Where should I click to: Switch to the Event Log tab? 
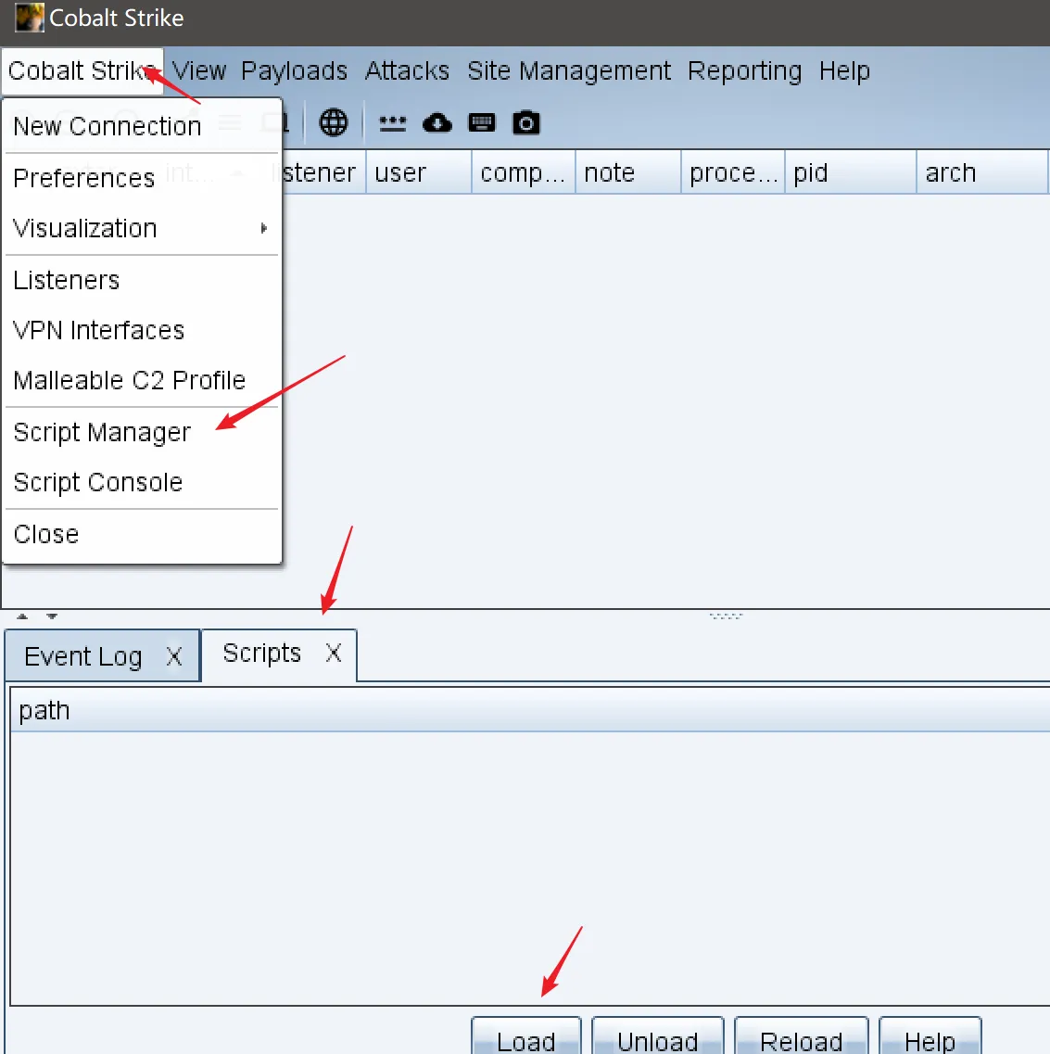[83, 656]
